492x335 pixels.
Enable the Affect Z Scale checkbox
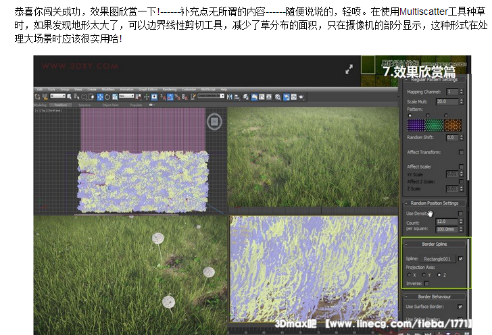coord(461,181)
